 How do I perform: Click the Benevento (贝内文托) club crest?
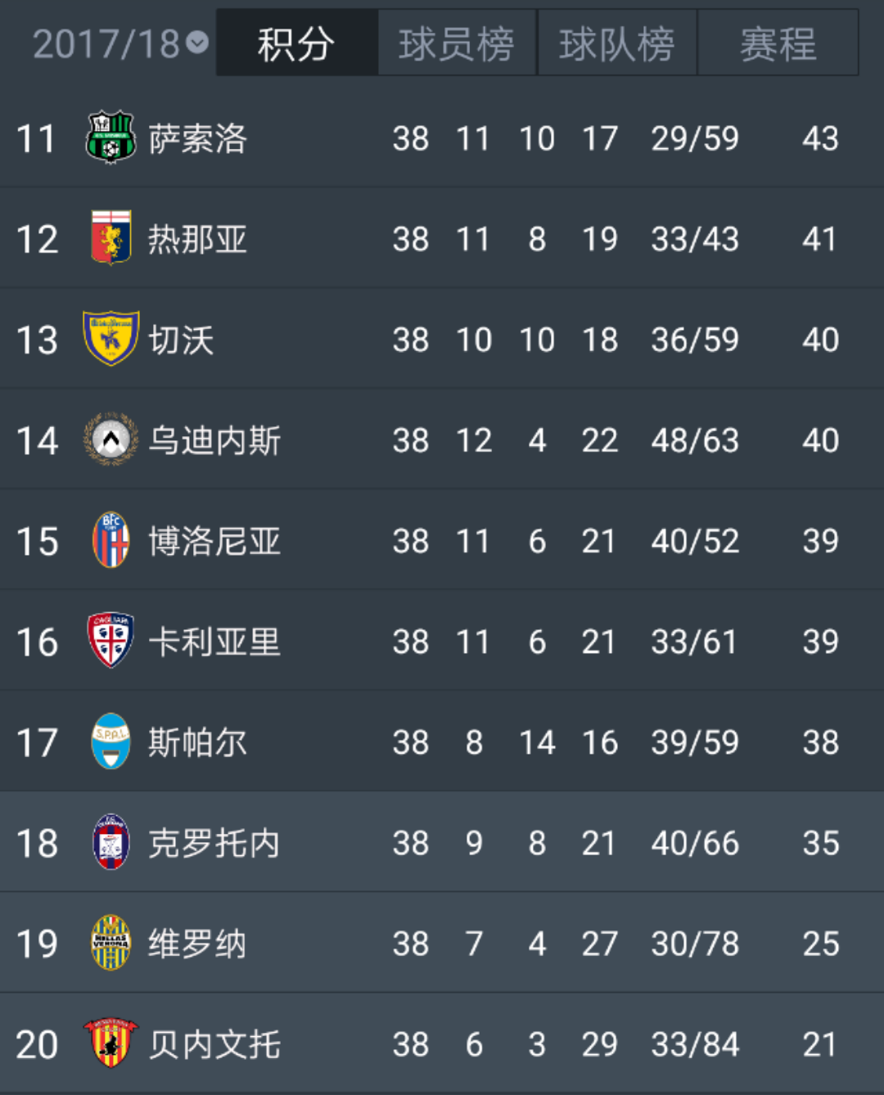110,1043
